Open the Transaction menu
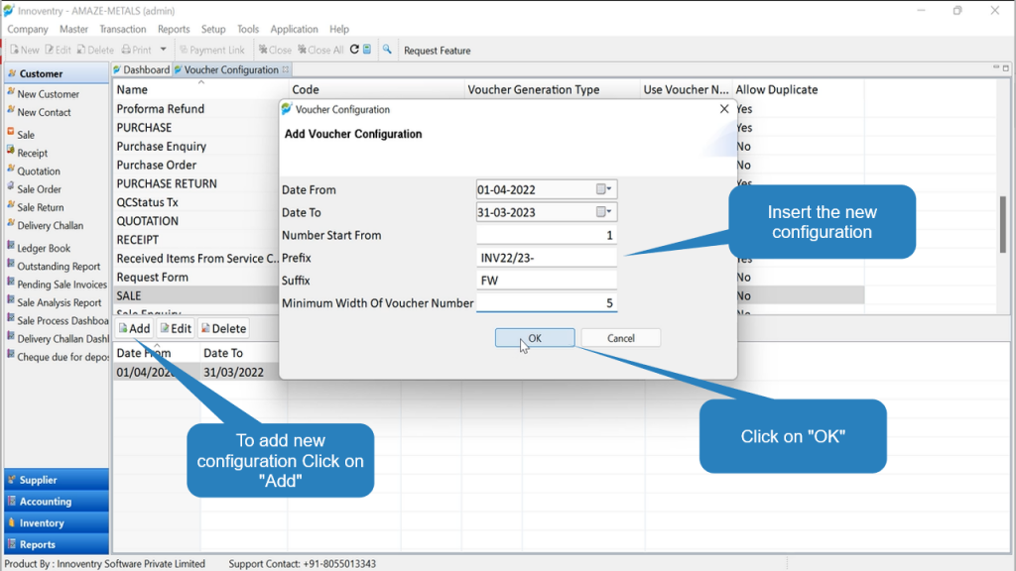 (x=122, y=29)
